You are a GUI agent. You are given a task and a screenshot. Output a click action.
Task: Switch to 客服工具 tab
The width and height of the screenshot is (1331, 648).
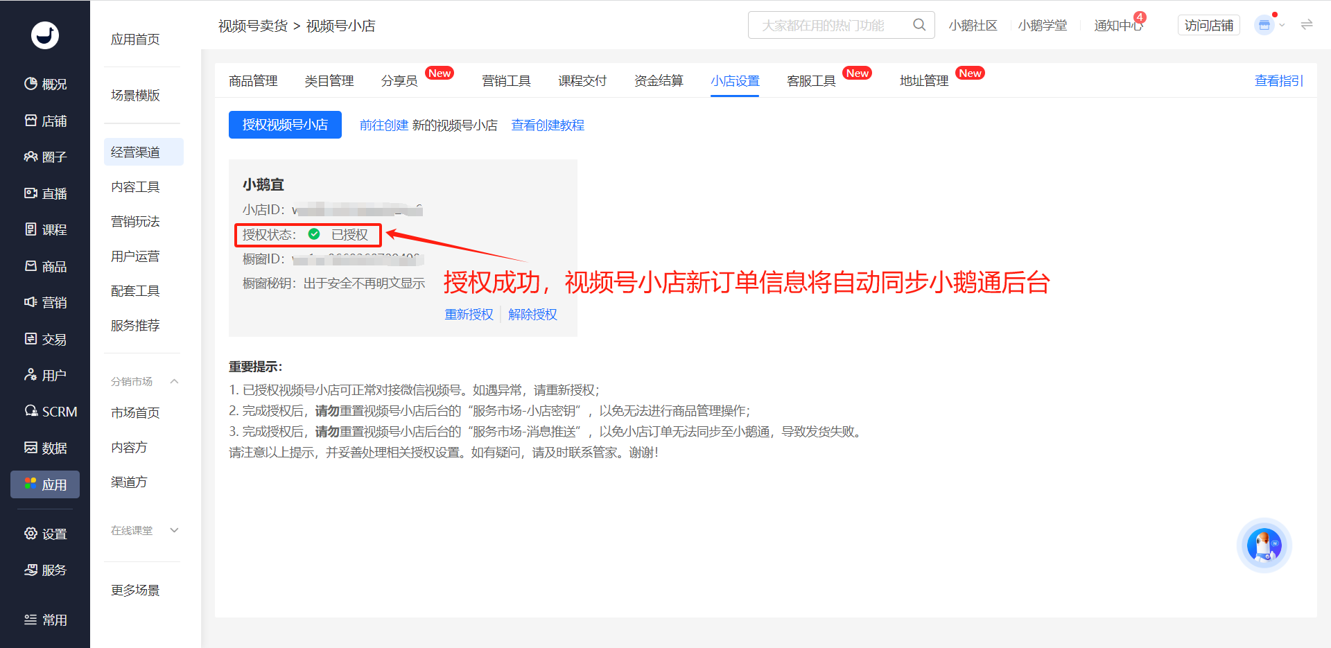coord(811,81)
